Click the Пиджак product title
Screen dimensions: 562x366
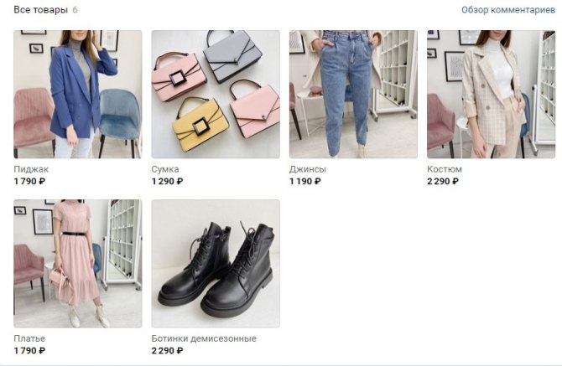coord(31,169)
